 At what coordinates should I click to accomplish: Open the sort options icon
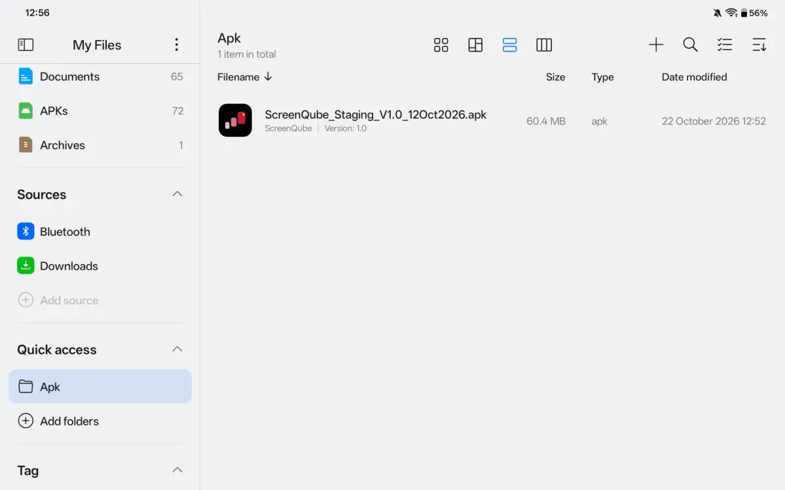point(759,44)
